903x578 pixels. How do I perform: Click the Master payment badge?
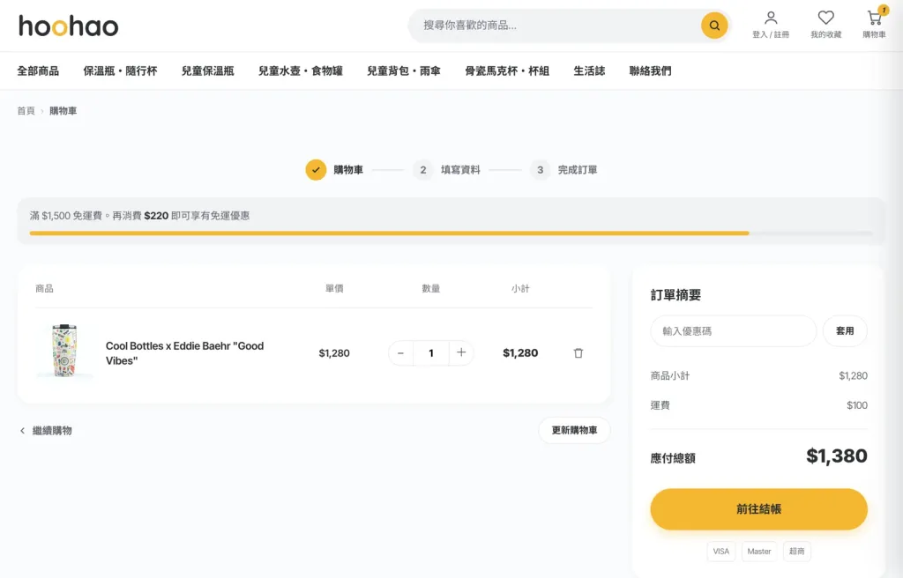pos(759,551)
